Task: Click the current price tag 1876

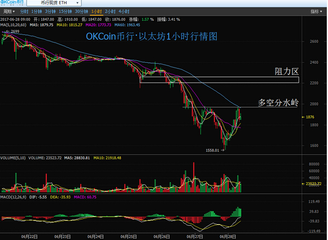Action: [311, 117]
